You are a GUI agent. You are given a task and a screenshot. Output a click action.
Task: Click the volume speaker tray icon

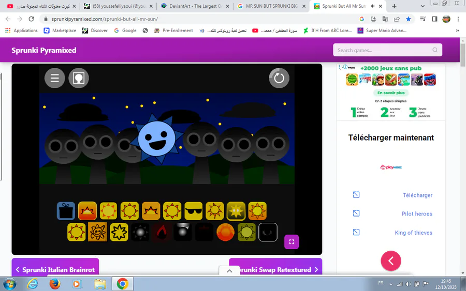coord(408,284)
